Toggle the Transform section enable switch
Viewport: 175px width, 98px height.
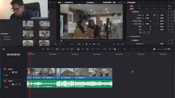(130, 12)
